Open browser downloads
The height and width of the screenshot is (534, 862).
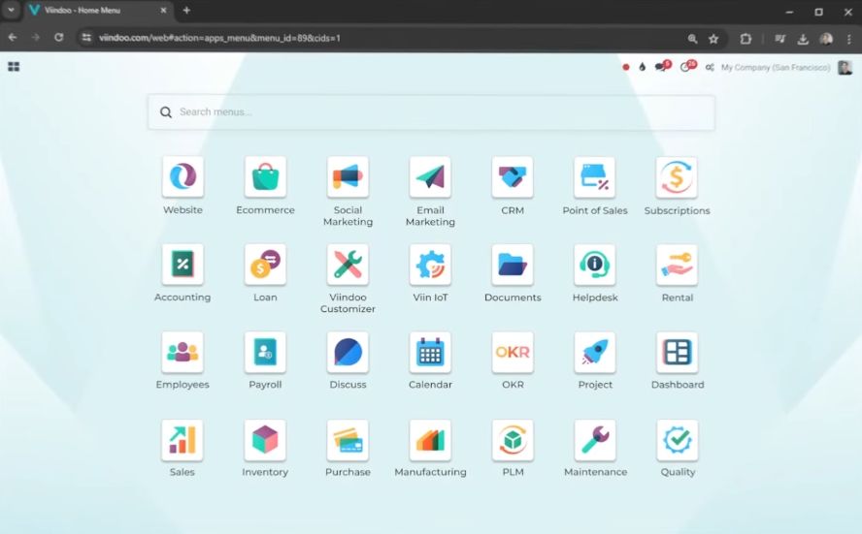click(803, 39)
